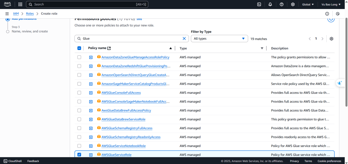Go to Roles in the breadcrumb
This screenshot has height=164, width=348.
[x=30, y=14]
